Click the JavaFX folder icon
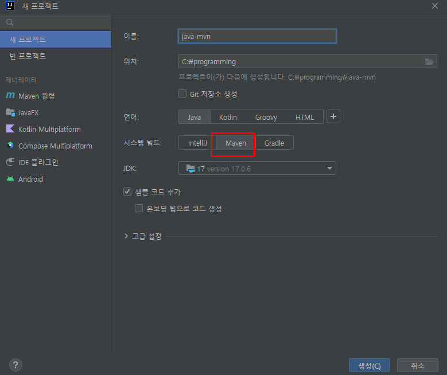Image resolution: width=447 pixels, height=375 pixels. (x=10, y=112)
